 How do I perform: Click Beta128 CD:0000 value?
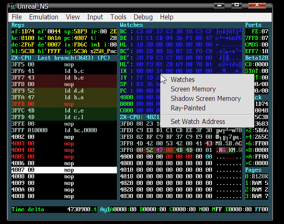coord(257,65)
